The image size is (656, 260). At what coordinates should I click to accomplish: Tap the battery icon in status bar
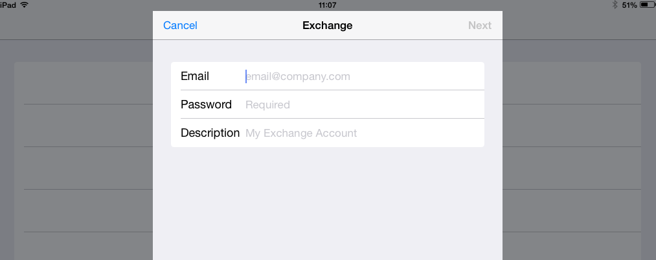(x=647, y=5)
